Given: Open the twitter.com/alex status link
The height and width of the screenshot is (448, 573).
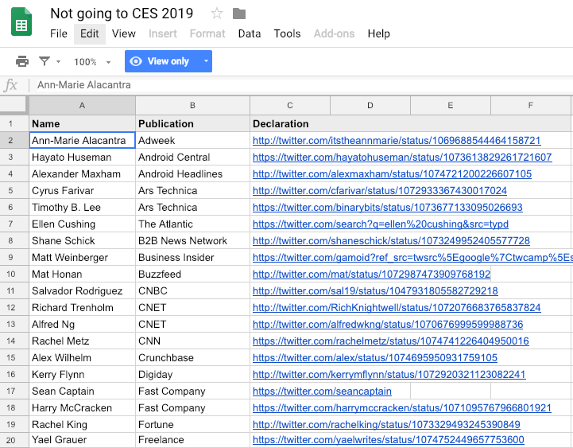Looking at the screenshot, I should click(375, 358).
